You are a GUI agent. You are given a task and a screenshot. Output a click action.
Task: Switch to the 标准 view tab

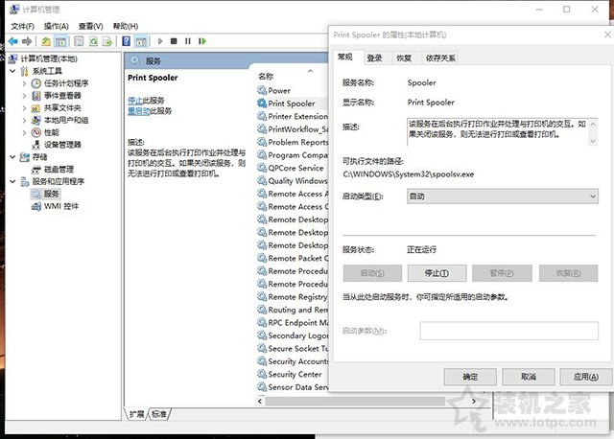(x=159, y=414)
